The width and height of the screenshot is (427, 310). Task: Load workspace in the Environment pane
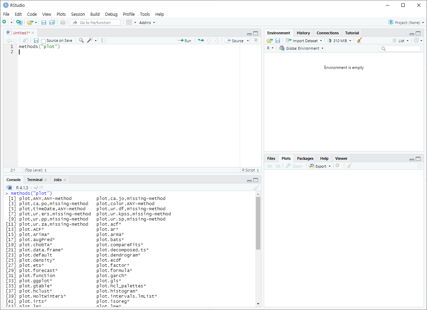click(x=270, y=40)
